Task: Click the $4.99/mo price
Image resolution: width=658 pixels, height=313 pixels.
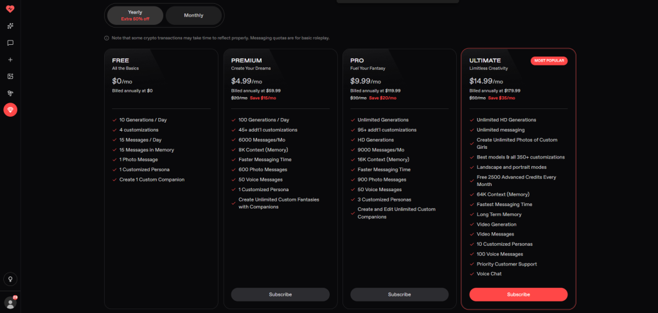Action: pos(247,81)
